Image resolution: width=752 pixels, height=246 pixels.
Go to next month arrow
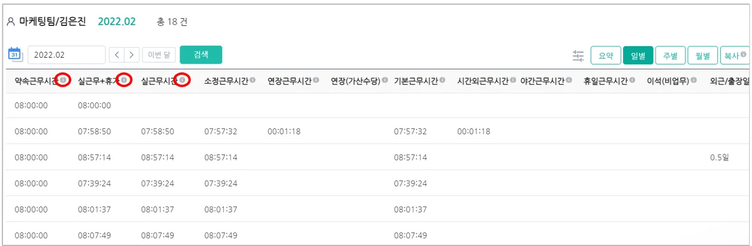click(x=132, y=55)
